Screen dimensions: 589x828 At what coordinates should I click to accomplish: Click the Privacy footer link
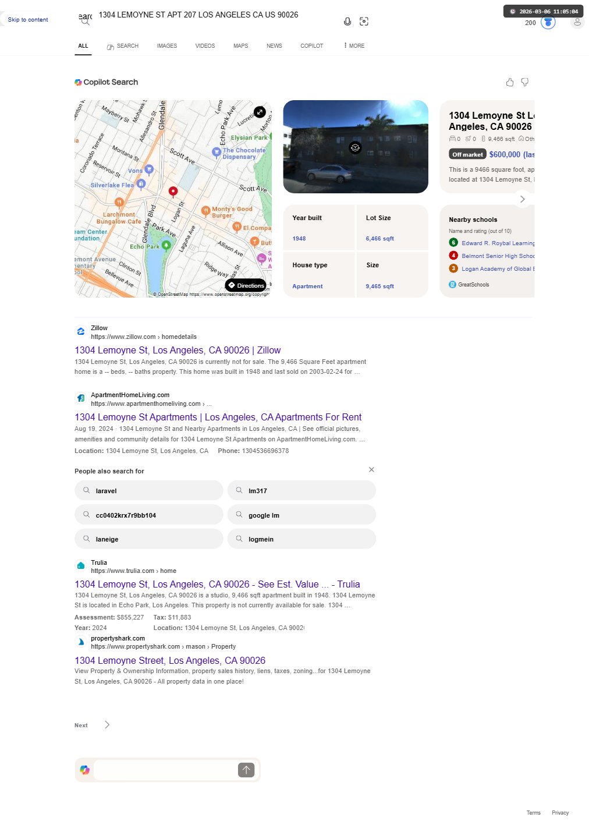[560, 813]
